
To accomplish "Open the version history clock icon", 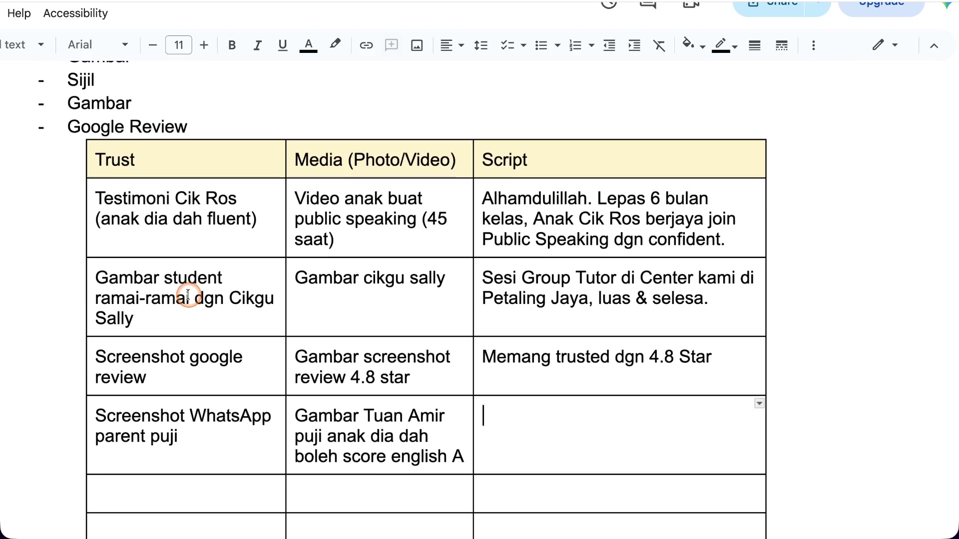I will 609,4.
